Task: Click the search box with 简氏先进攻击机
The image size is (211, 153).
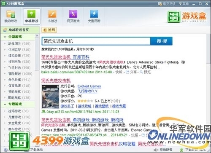Action: pyautogui.click(x=96, y=41)
